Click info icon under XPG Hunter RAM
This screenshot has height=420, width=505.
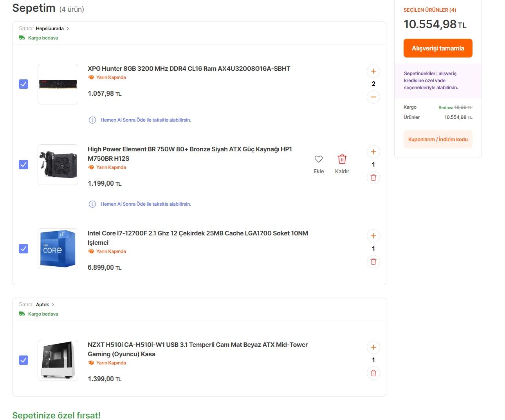pos(92,120)
